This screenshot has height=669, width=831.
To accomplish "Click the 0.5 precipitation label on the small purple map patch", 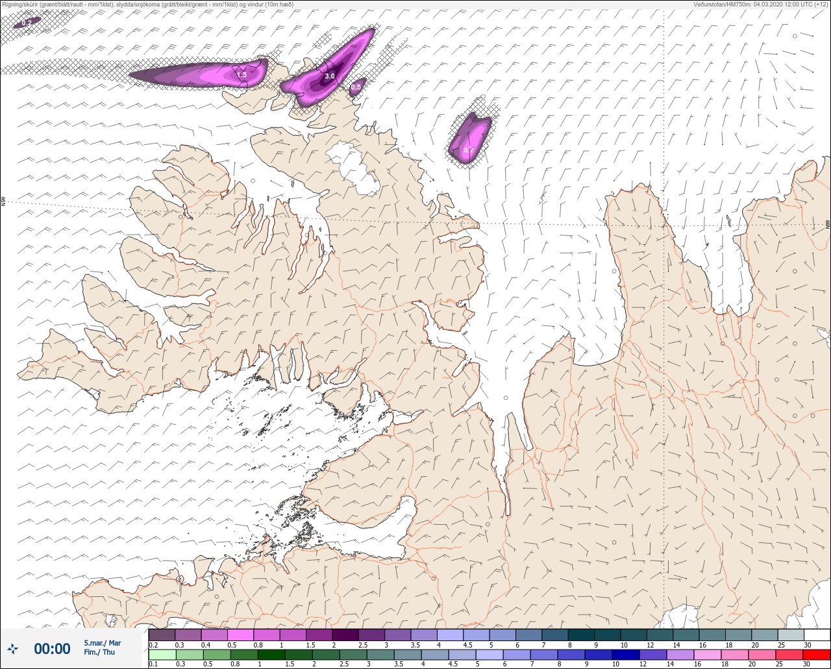I will [356, 87].
